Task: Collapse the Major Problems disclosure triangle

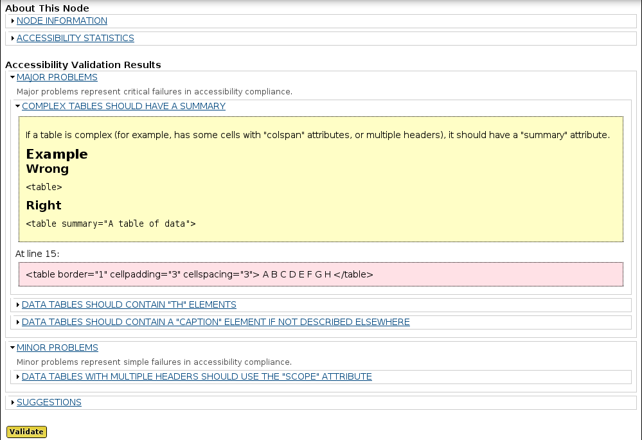Action: click(x=13, y=77)
